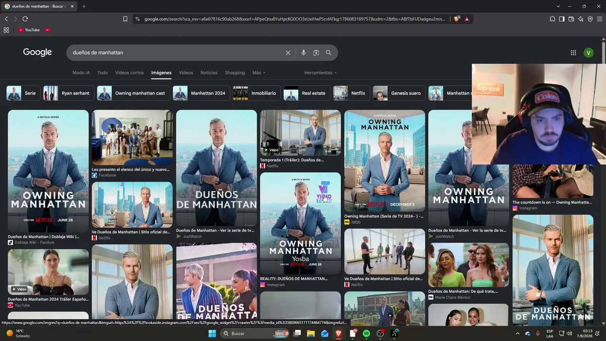The height and width of the screenshot is (341, 606).
Task: Open the weather widget showing 16°C Soleado
Action: click(x=18, y=333)
